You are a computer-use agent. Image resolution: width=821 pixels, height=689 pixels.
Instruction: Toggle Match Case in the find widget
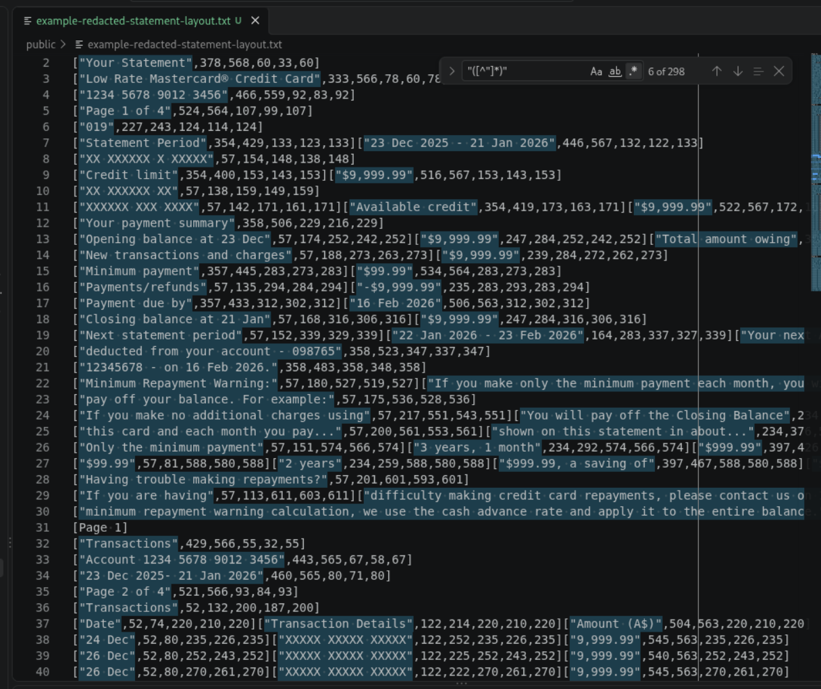(596, 71)
